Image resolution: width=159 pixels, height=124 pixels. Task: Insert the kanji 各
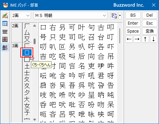point(101,47)
